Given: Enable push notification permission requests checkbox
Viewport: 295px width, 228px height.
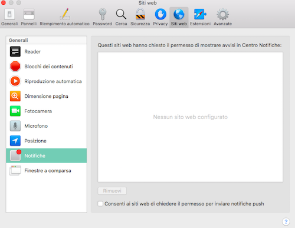Looking at the screenshot, I should pos(100,203).
